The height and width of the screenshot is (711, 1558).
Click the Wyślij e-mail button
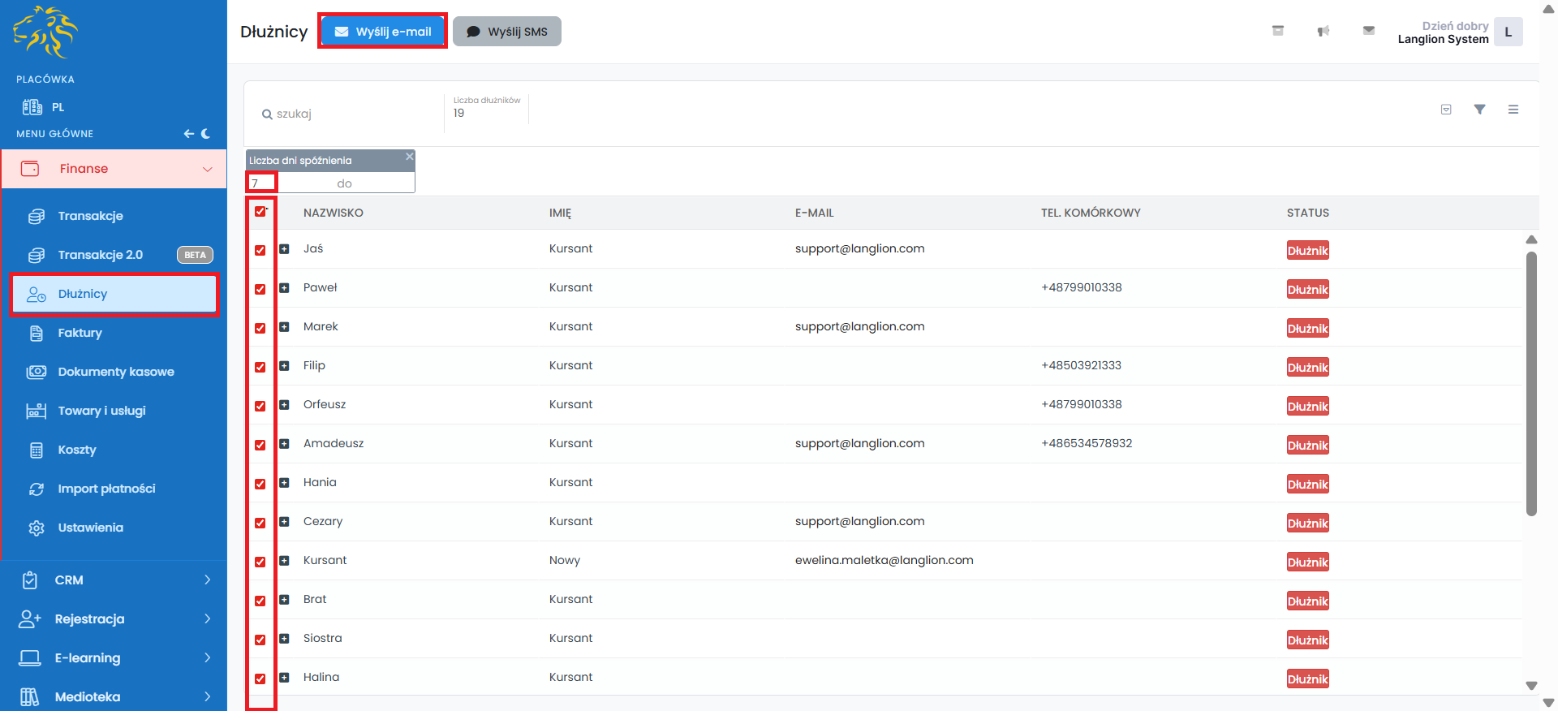[382, 32]
